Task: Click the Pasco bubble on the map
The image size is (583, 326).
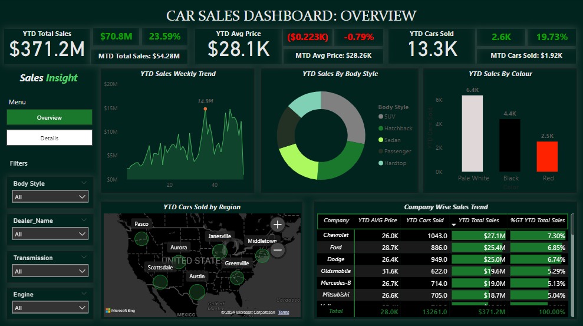Action: pos(141,239)
